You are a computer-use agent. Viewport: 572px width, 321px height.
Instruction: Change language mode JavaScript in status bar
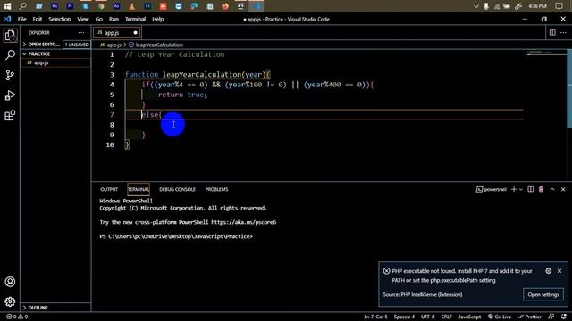pos(469,317)
